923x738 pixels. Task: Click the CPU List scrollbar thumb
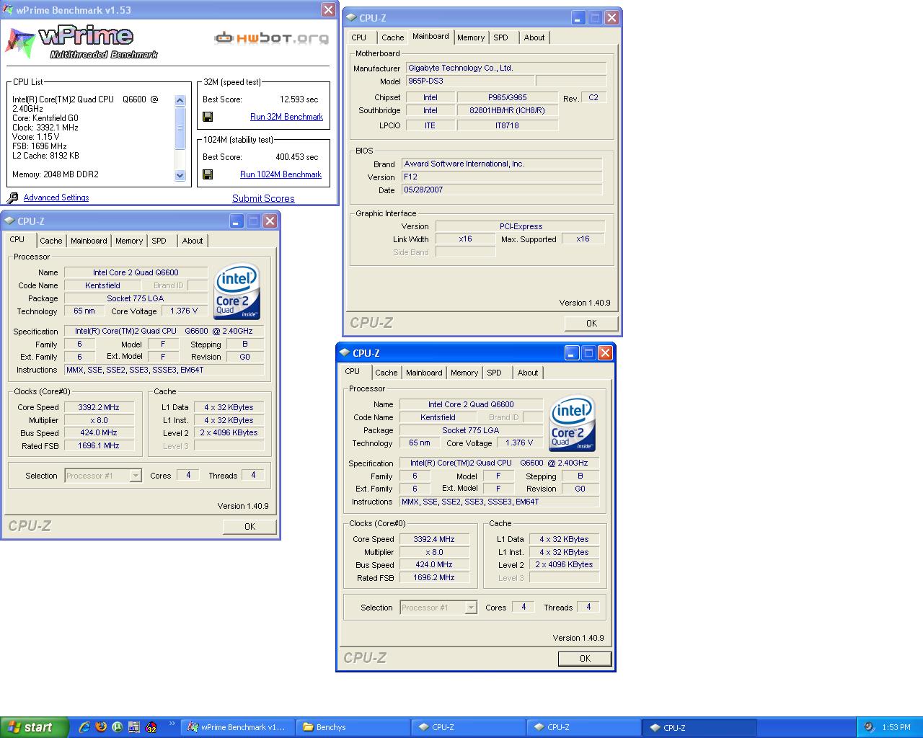click(x=180, y=128)
